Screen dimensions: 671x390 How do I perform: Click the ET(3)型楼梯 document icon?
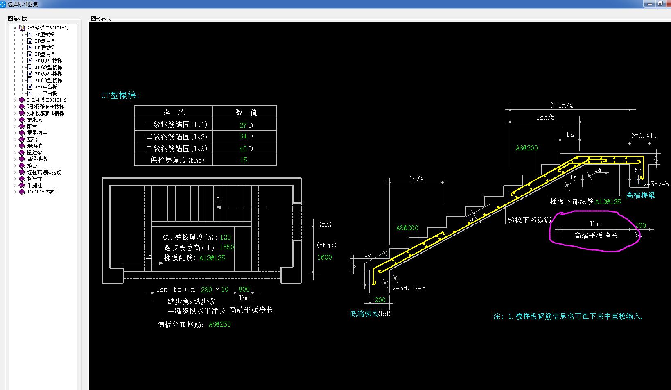[30, 74]
